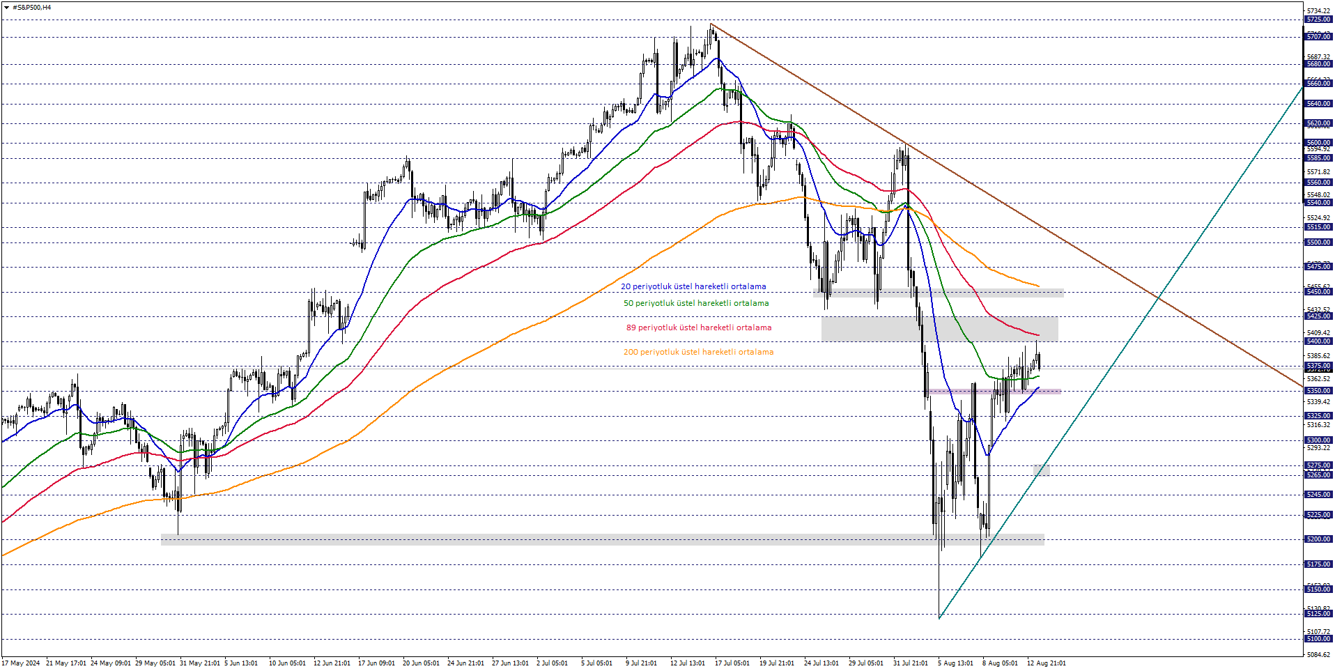The width and height of the screenshot is (1335, 671).
Task: Click the '17 May 2024' date label
Action: coord(21,663)
